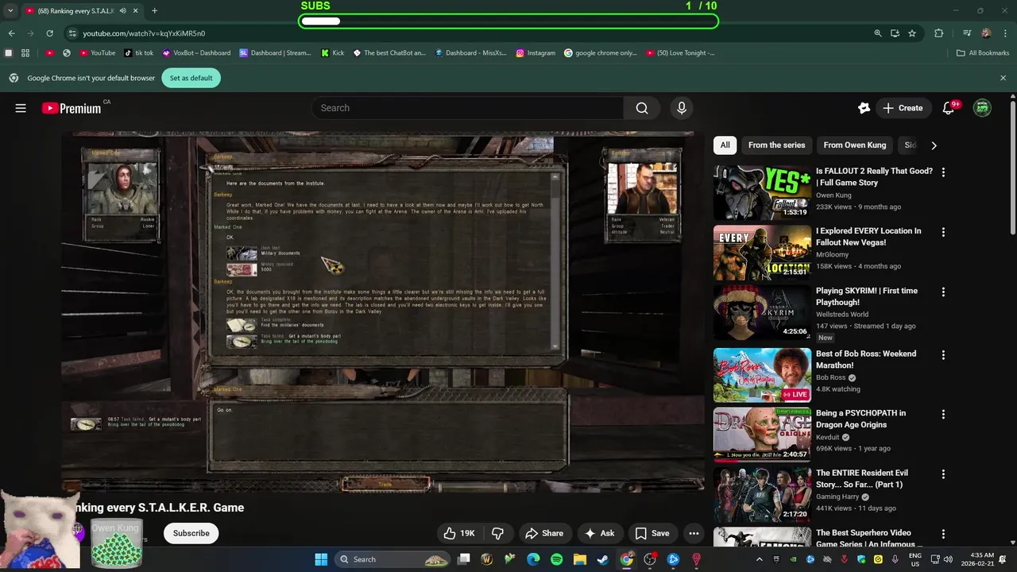
Task: Open File Explorer from the taskbar
Action: (579, 559)
